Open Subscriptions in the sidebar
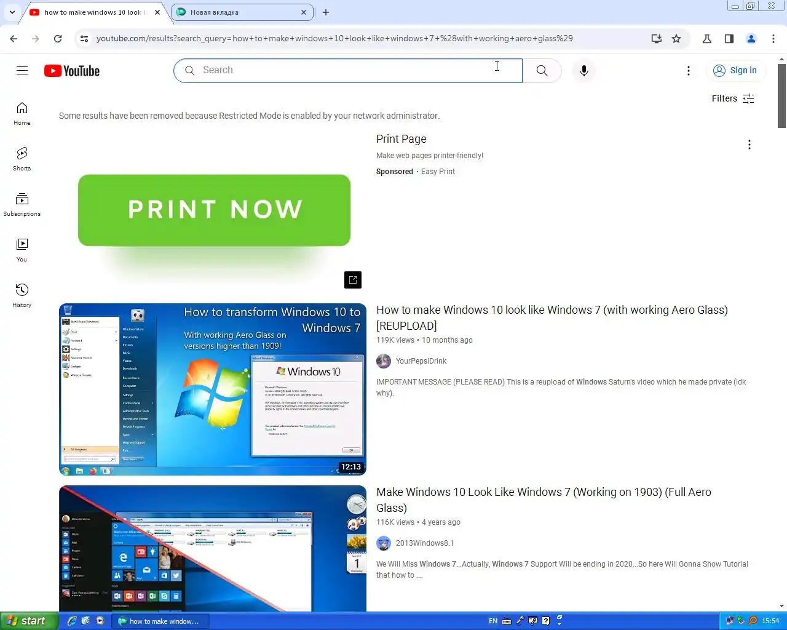 click(22, 205)
